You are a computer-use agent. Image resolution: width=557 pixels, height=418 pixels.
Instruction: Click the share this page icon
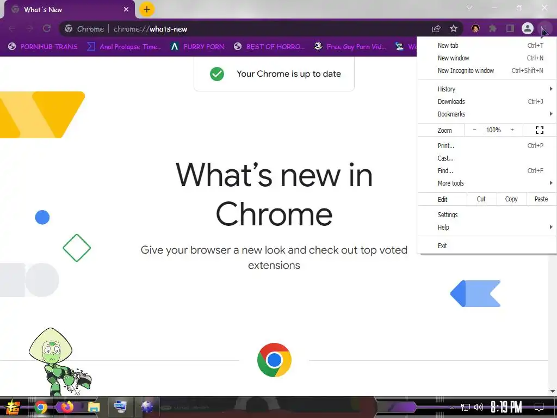[x=436, y=29]
